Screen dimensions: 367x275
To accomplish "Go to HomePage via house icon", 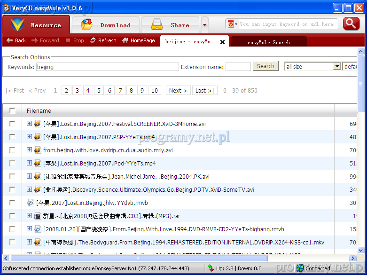I will (x=125, y=40).
